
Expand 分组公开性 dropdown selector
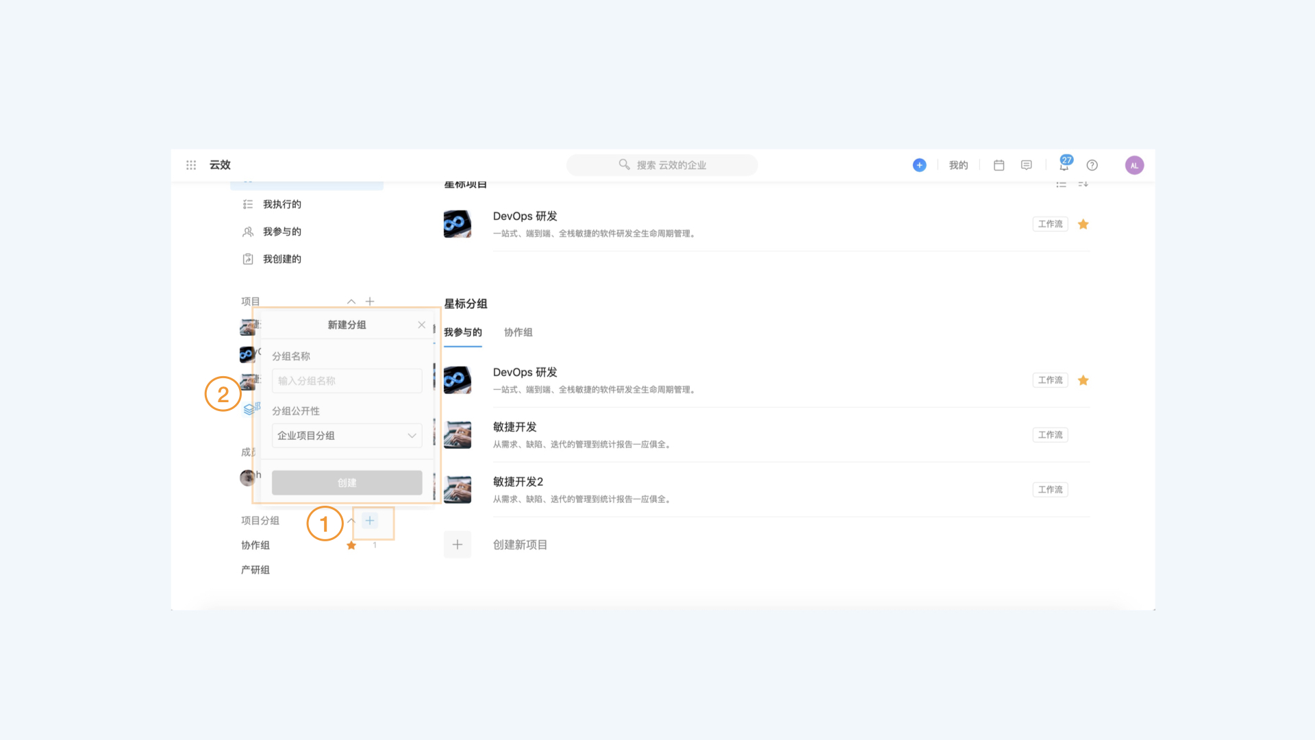tap(347, 436)
